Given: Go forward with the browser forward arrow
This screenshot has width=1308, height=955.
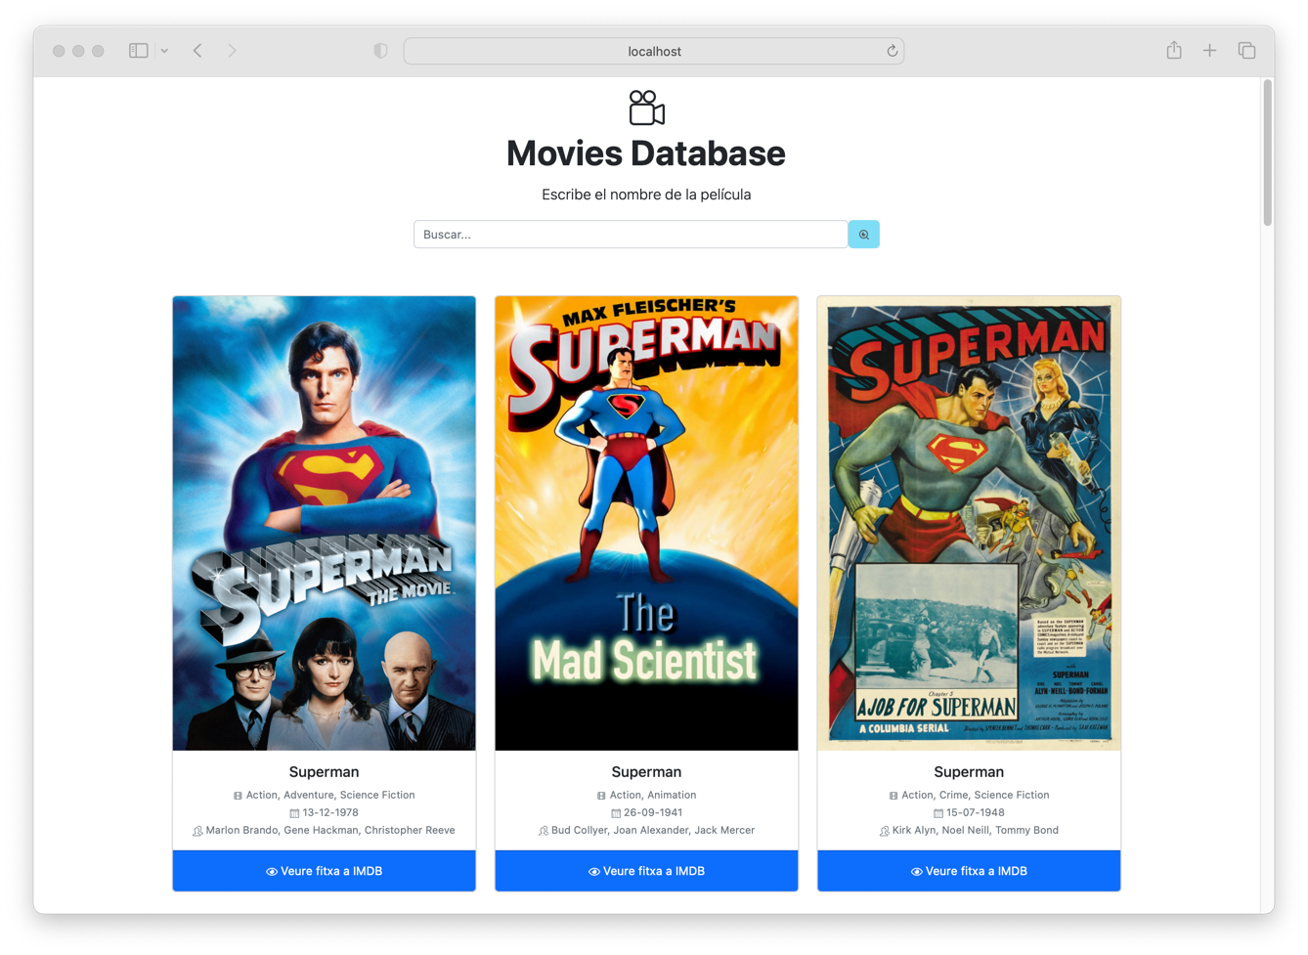Looking at the screenshot, I should pos(232,51).
